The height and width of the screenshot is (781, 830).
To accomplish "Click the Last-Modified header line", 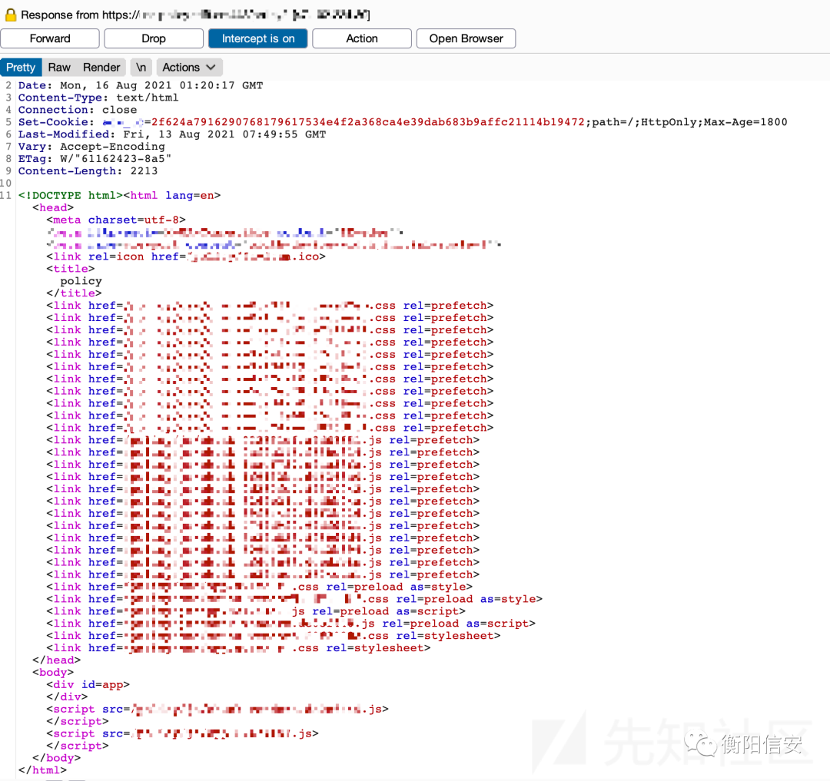I will click(172, 134).
